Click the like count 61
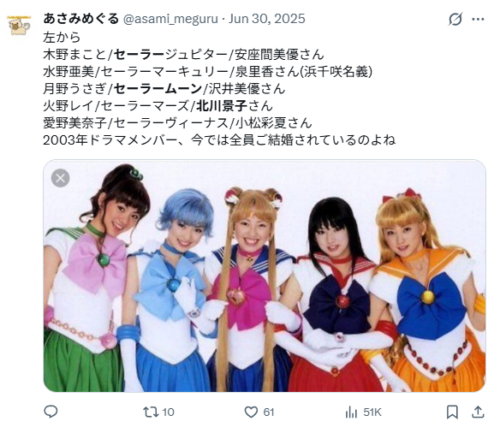The image size is (494, 427). 269,412
